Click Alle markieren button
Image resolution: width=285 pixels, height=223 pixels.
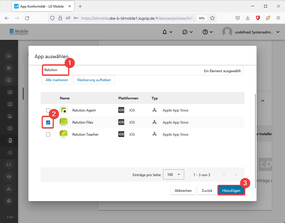pos(57,80)
